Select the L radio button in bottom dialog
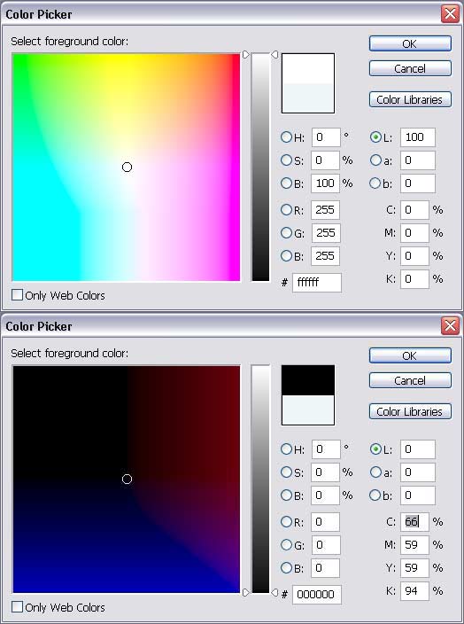 tap(375, 449)
